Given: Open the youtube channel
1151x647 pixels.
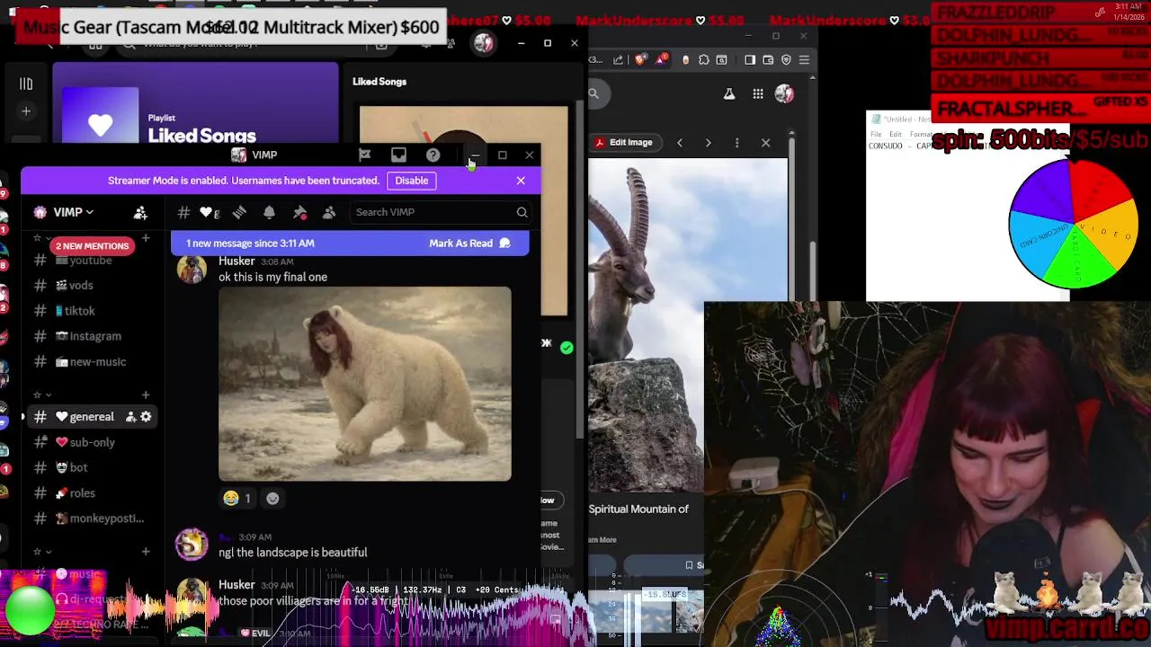Looking at the screenshot, I should tap(91, 260).
